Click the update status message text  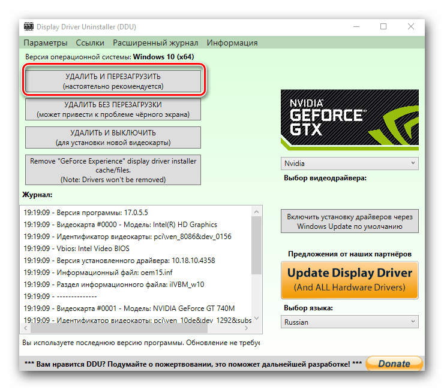[x=141, y=343]
